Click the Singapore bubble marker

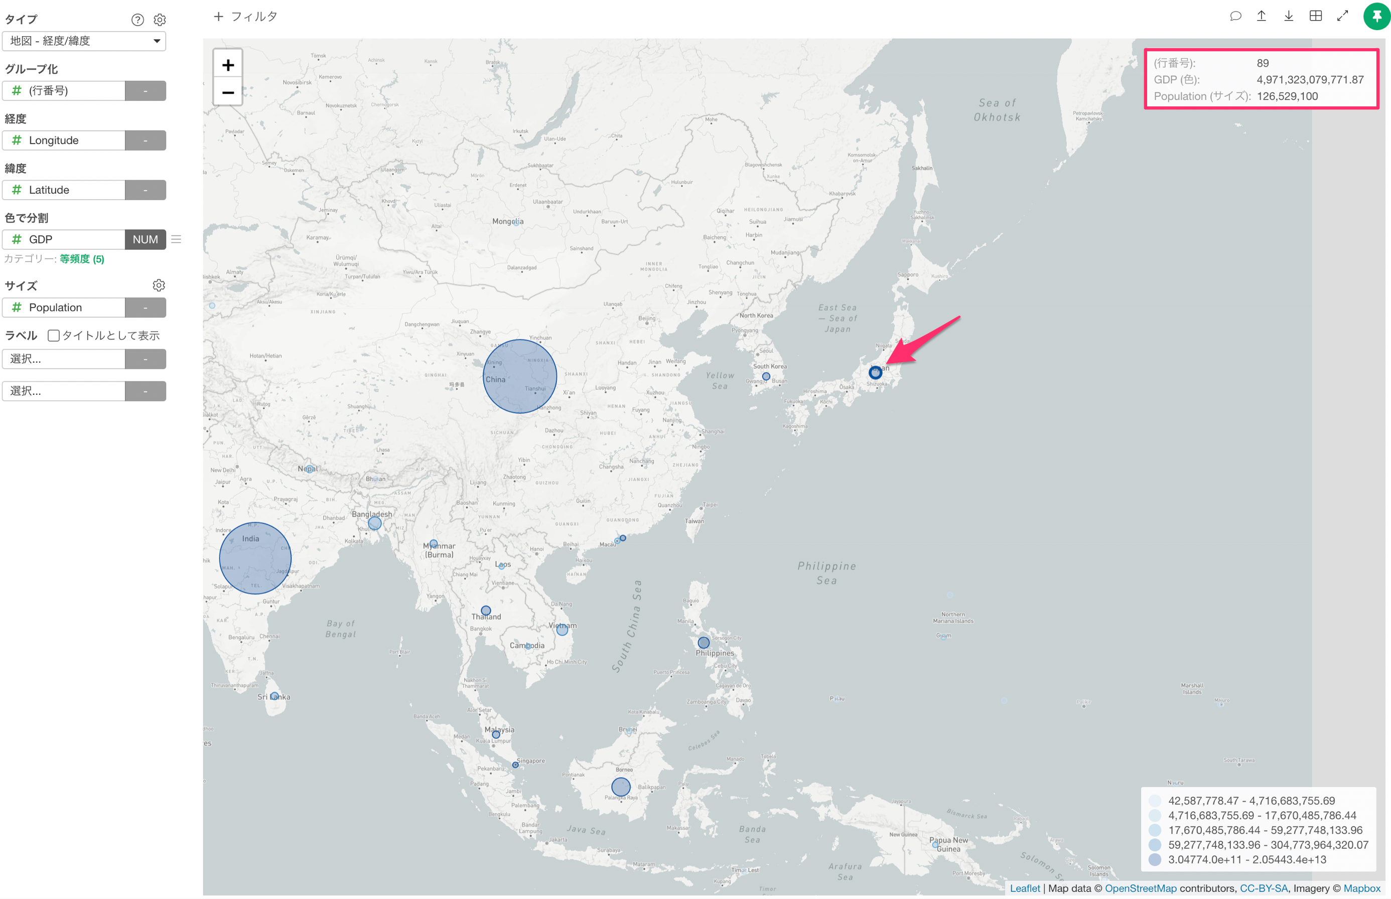click(x=515, y=765)
